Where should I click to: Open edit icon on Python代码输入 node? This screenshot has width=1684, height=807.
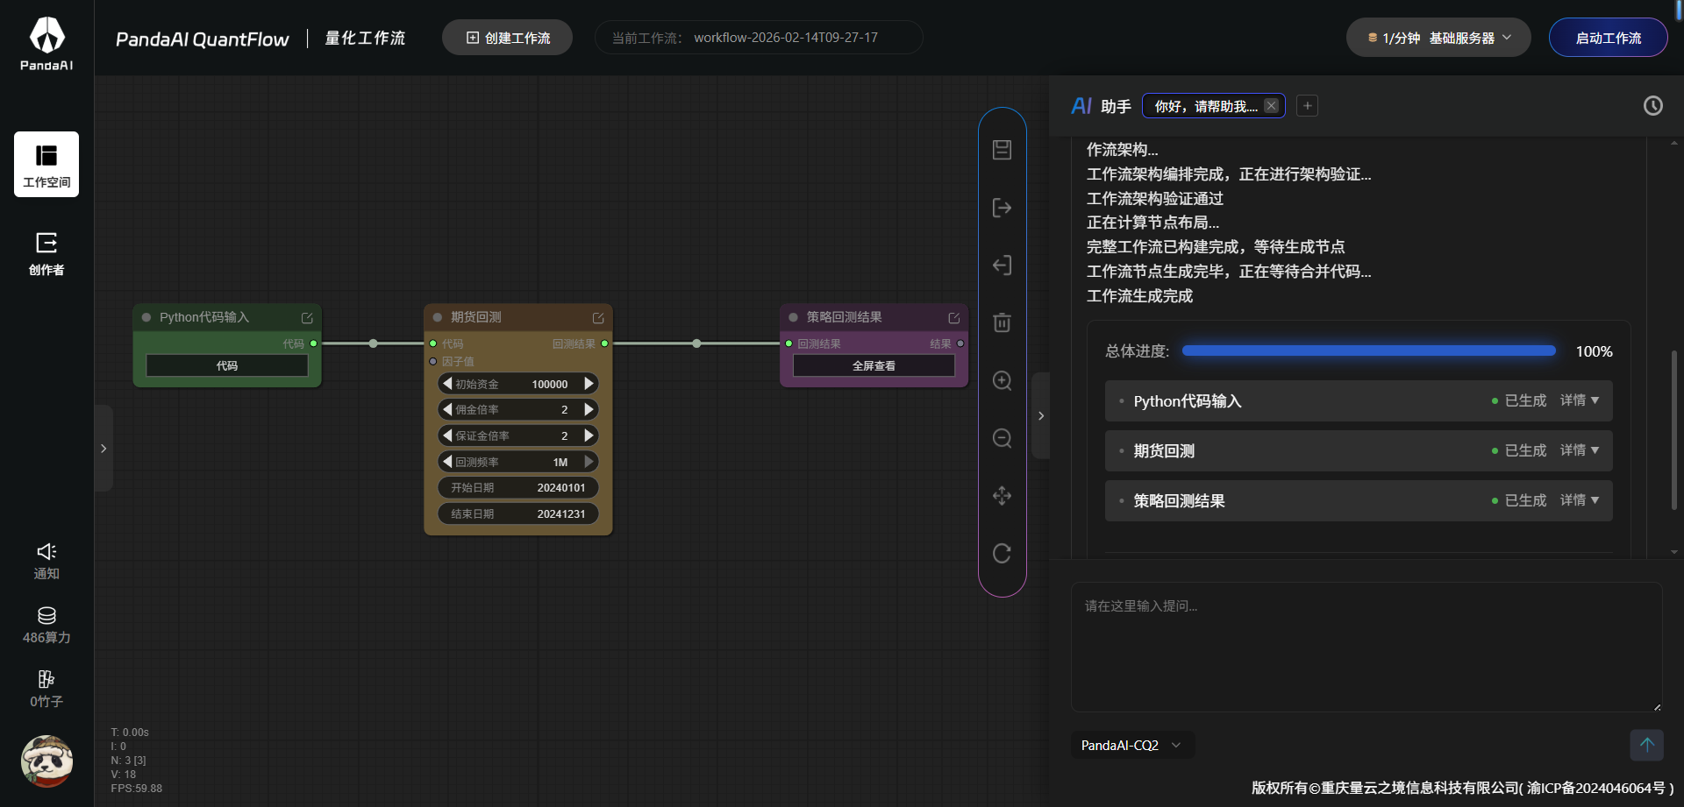click(307, 318)
